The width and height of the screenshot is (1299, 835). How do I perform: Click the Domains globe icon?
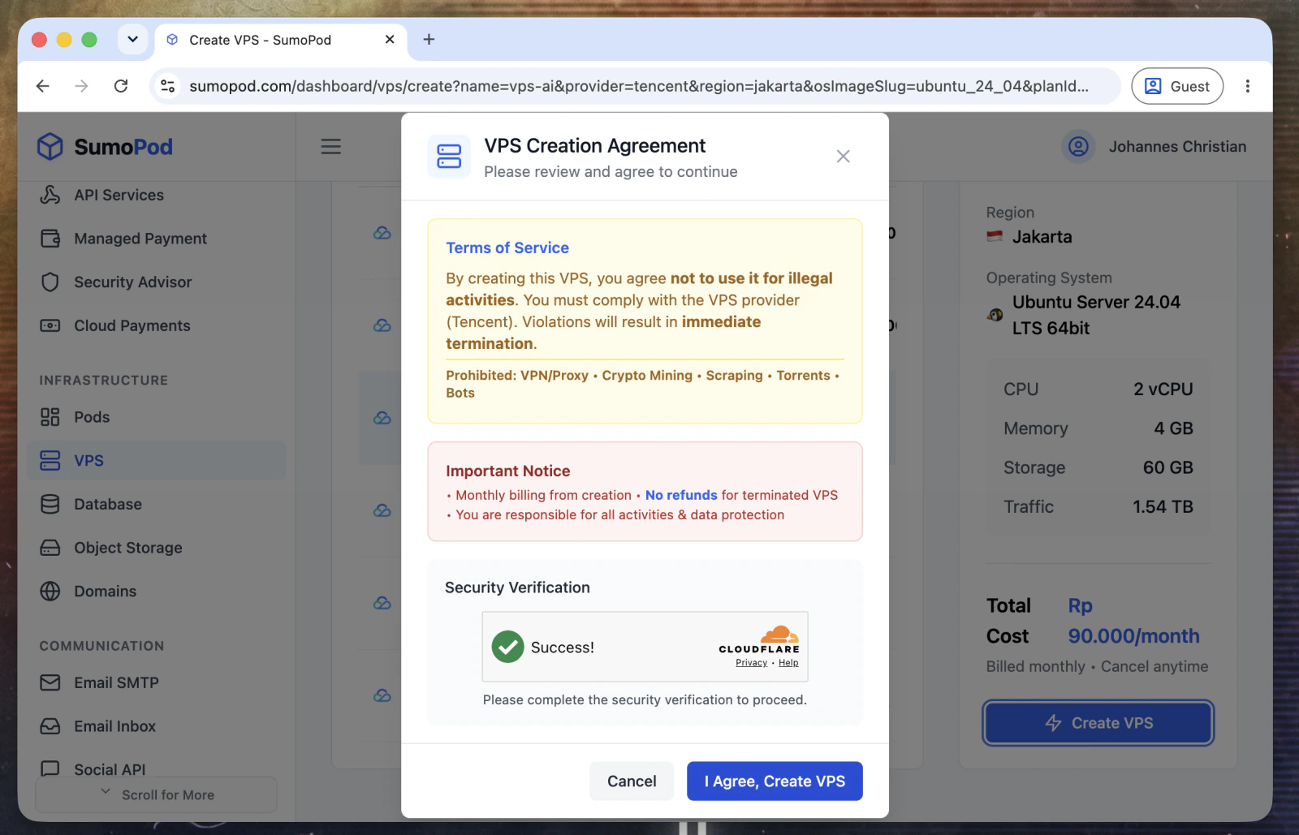coord(50,592)
